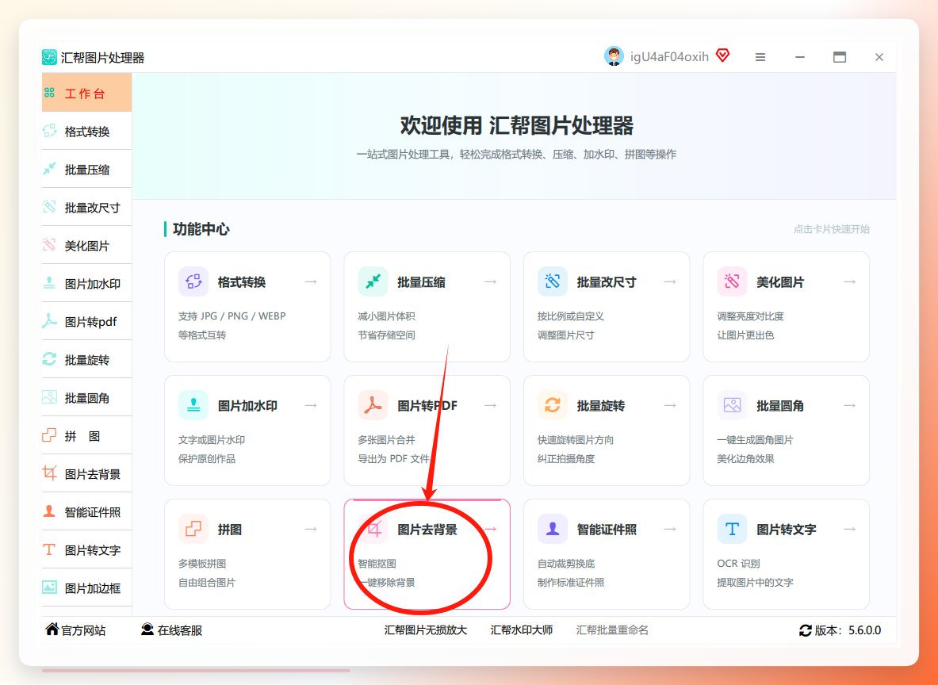Click the OCR 识别 description text
The image size is (938, 685).
(738, 564)
